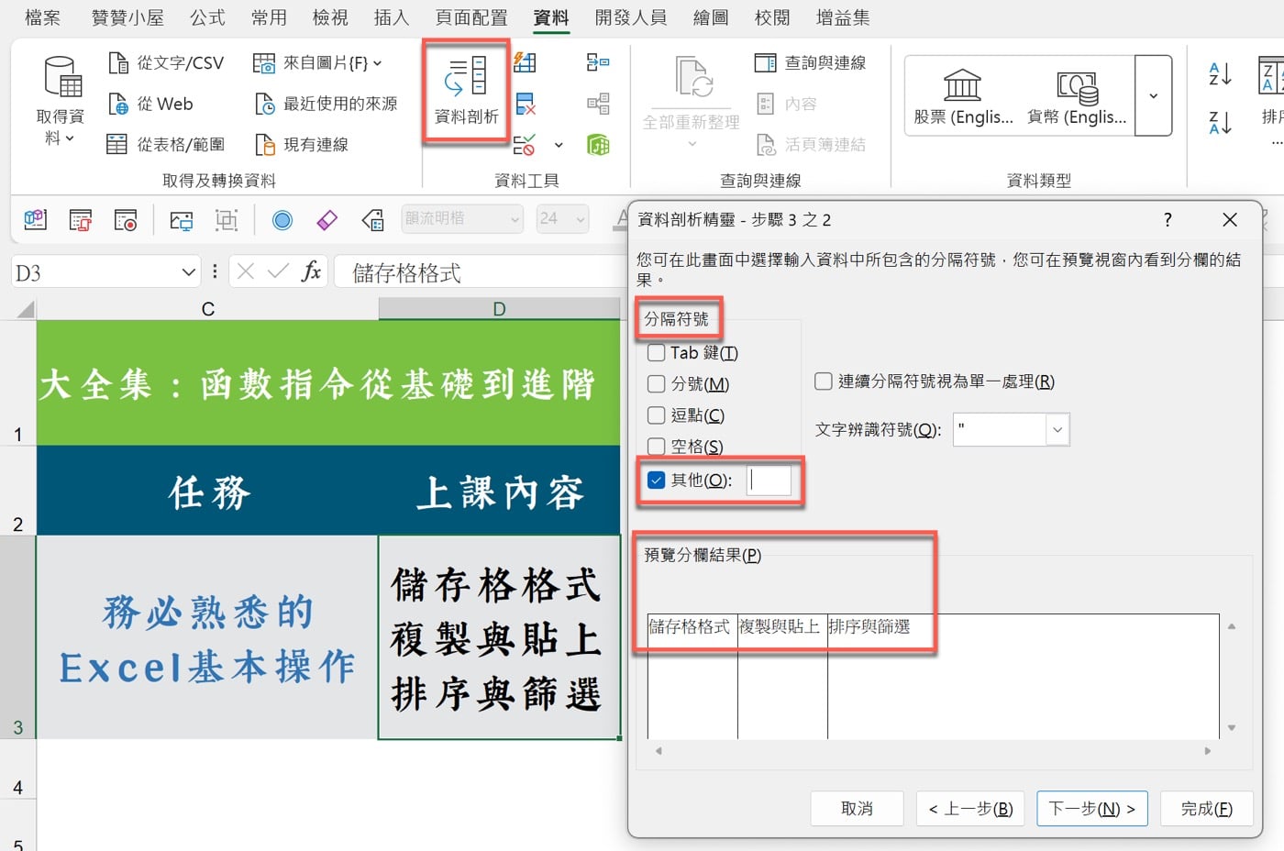The width and height of the screenshot is (1284, 851).
Task: Click the blue circle quick access icon
Action: click(x=282, y=219)
